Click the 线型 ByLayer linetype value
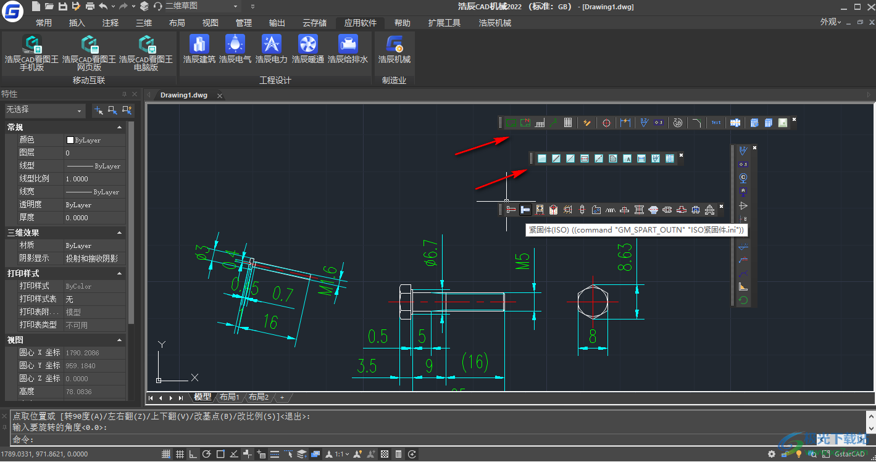The height and width of the screenshot is (462, 876). pos(94,166)
